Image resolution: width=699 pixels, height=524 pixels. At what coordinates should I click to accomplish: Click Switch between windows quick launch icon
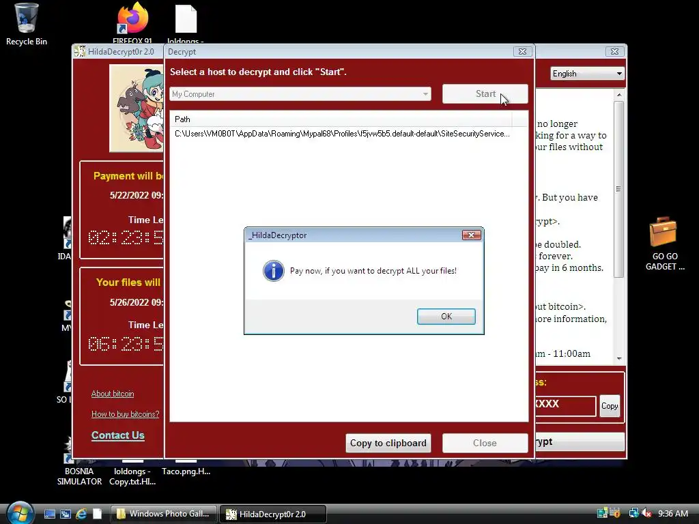click(x=65, y=514)
